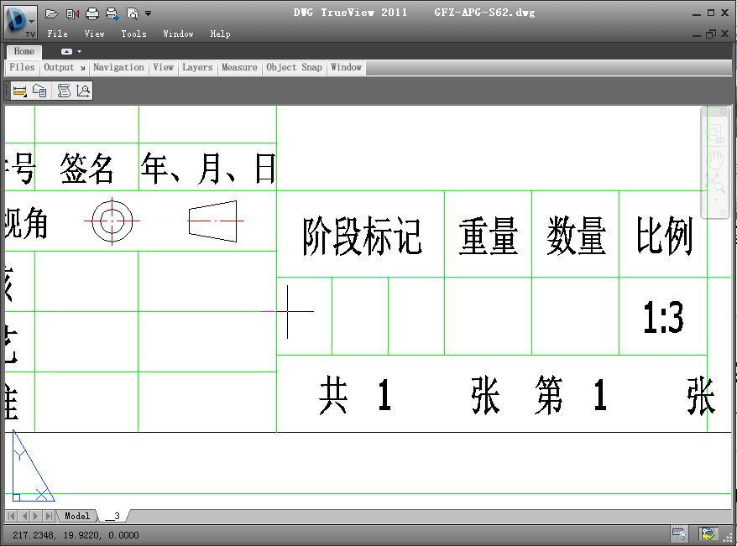Toggle the ribbon minimize button
This screenshot has height=546, width=737.
click(67, 52)
